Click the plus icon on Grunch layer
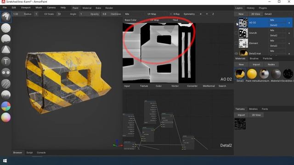The width and height of the screenshot is (294, 165). click(289, 33)
